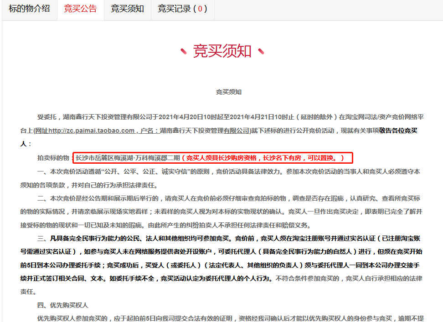Switch to the 竞买公告 tab
This screenshot has height=322, width=443.
[80, 9]
